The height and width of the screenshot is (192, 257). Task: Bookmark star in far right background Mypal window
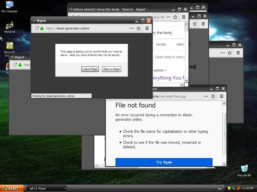230,53
